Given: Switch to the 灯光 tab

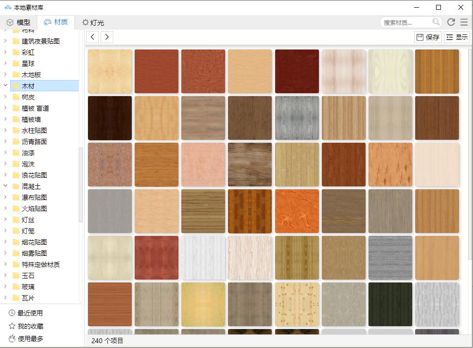Looking at the screenshot, I should tap(93, 22).
